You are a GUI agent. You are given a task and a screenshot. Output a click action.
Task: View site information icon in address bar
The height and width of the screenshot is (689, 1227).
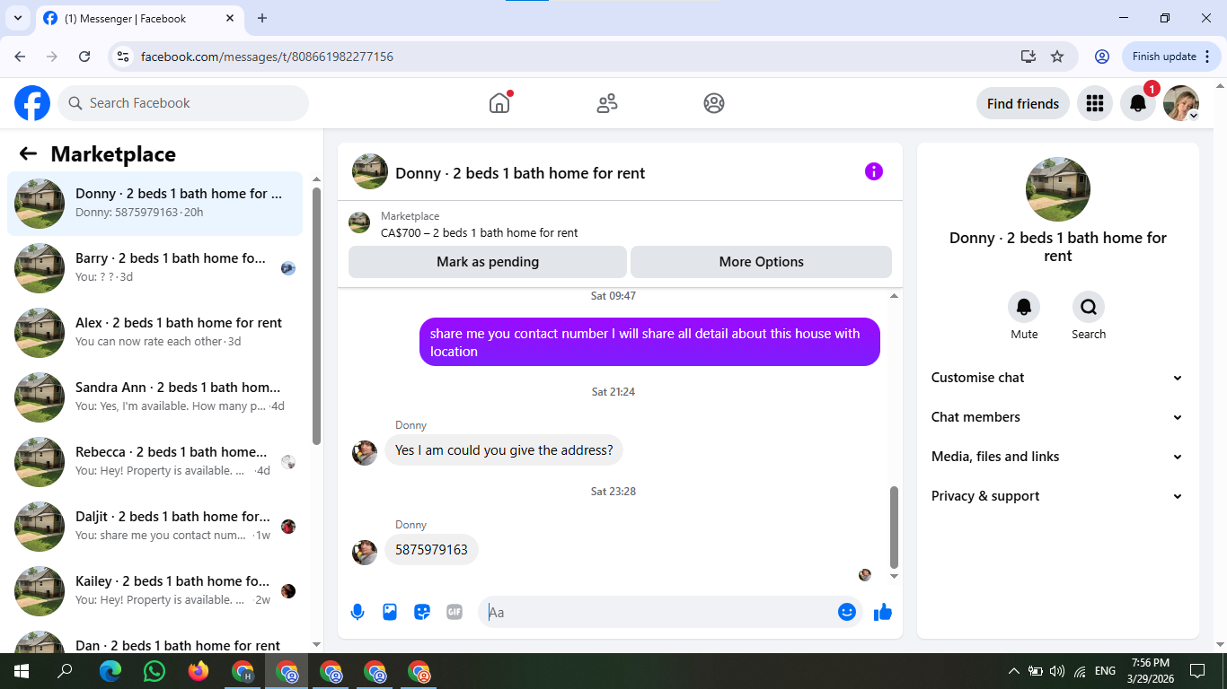124,57
